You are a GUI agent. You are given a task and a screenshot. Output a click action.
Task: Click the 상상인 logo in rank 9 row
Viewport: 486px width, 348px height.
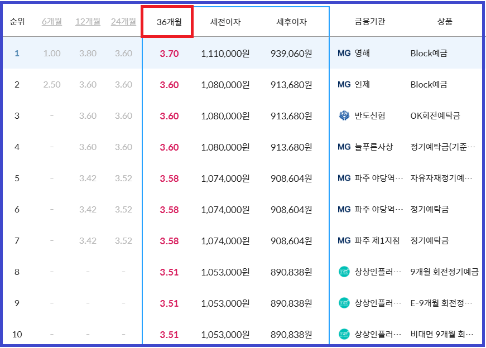(344, 303)
